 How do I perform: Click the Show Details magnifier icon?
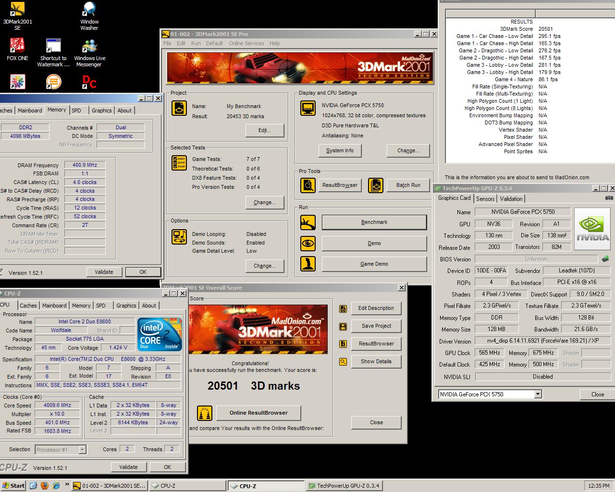[x=343, y=362]
